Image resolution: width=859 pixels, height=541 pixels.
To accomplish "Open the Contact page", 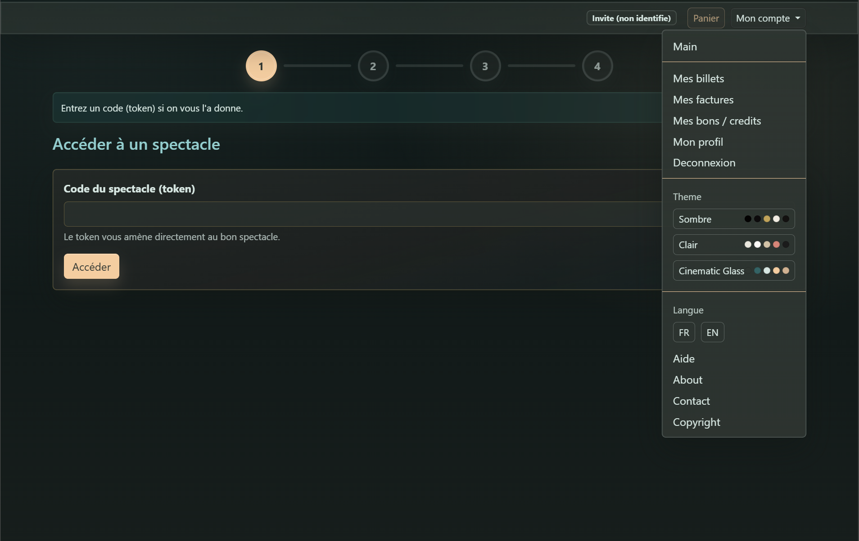I will pos(692,401).
